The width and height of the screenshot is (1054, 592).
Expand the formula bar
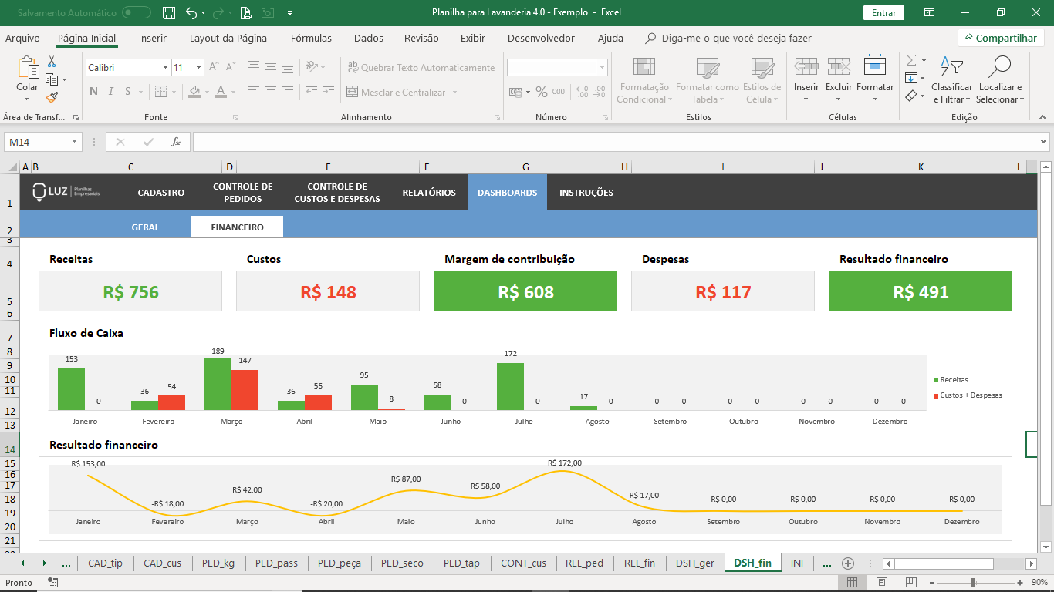coord(1044,142)
